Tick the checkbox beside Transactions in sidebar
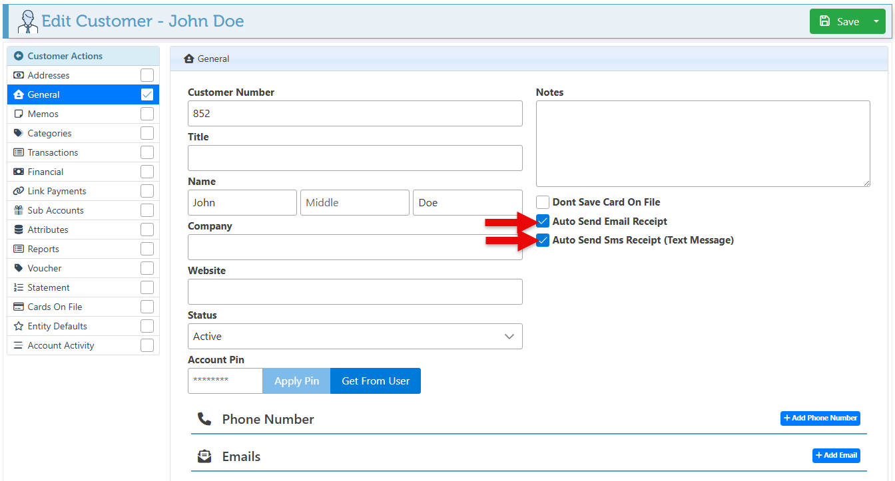Screen dimensions: 895x481 (147, 152)
